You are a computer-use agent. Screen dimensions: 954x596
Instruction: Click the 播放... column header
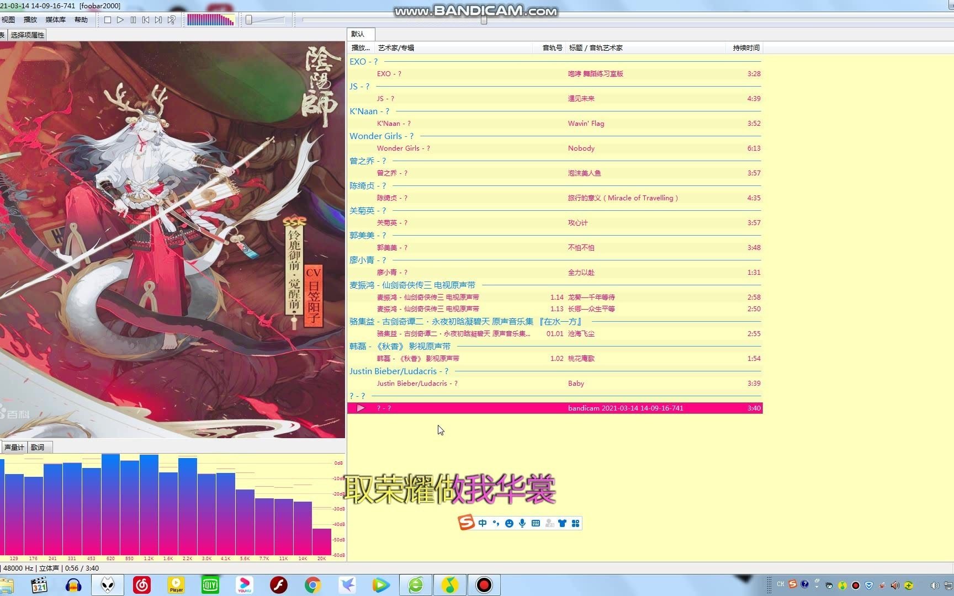pyautogui.click(x=361, y=48)
